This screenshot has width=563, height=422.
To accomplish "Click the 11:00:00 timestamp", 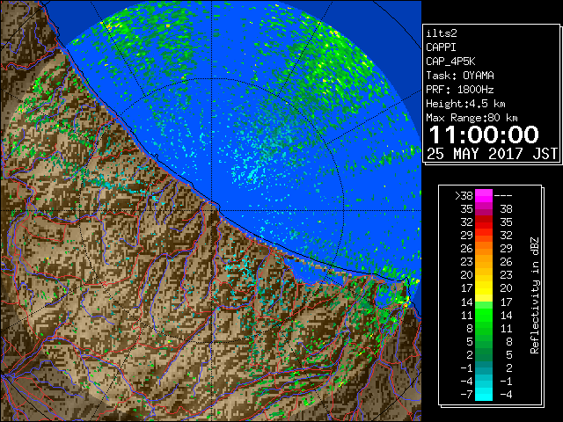I will (x=484, y=135).
